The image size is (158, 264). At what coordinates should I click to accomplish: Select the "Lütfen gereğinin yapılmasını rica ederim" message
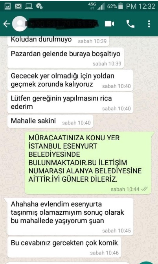[x=70, y=103]
